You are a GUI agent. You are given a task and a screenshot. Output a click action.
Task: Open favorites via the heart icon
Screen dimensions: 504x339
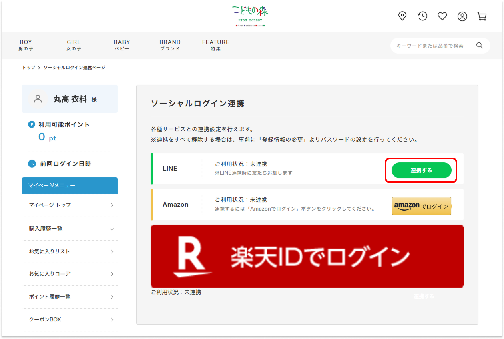442,16
